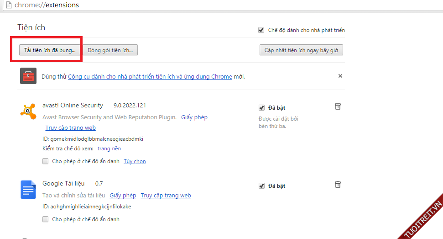This screenshot has height=239, width=443.
Task: Allow avast! extension in incognito mode
Action: [46, 161]
